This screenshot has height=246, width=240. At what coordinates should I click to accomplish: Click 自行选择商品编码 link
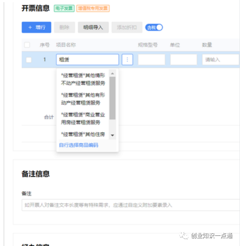tap(79, 145)
